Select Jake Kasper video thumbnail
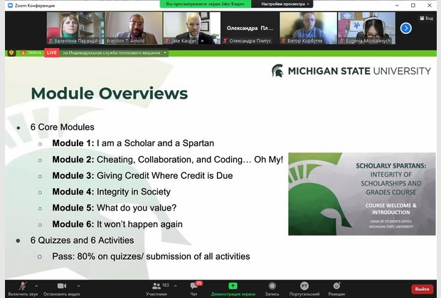441x298 pixels. (x=192, y=28)
